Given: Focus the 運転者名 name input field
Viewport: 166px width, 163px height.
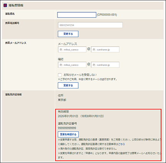Looking at the screenshot, I should pos(77,15).
